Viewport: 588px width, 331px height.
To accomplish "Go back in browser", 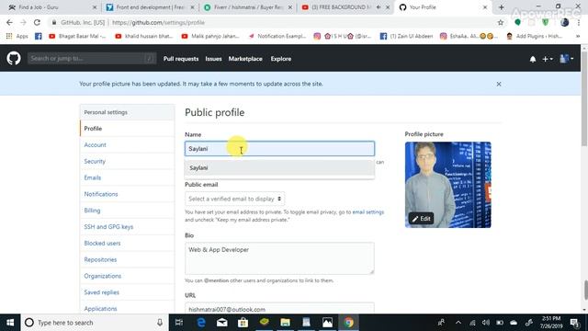I will [x=9, y=22].
